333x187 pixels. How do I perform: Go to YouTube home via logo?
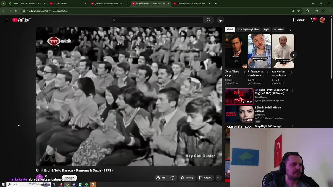(21, 20)
